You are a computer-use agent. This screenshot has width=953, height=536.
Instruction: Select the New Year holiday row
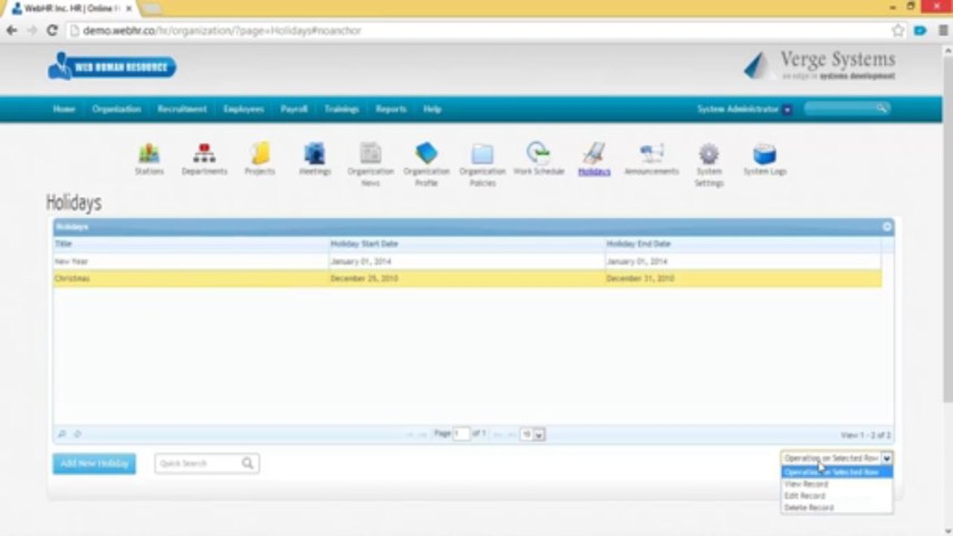[467, 261]
